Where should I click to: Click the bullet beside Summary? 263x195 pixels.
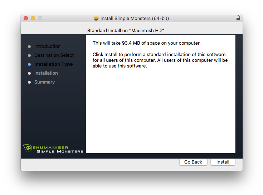tap(29, 82)
